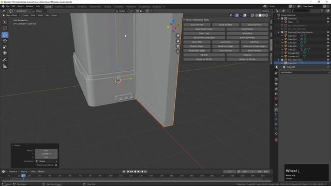The image size is (331, 186).
Task: Open the Render properties tab icon
Action: [x=276, y=79]
